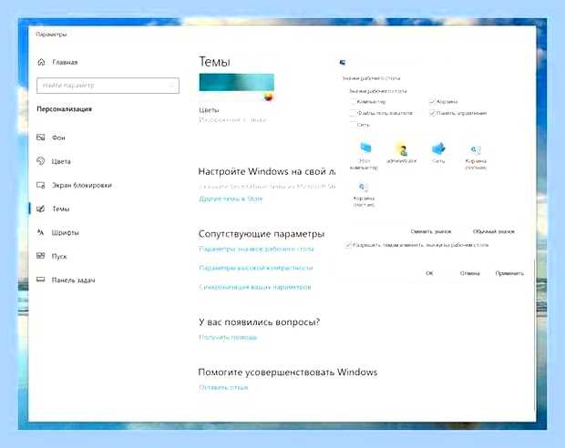Enable the Сеть checkbox
The image size is (565, 448).
pyautogui.click(x=354, y=125)
